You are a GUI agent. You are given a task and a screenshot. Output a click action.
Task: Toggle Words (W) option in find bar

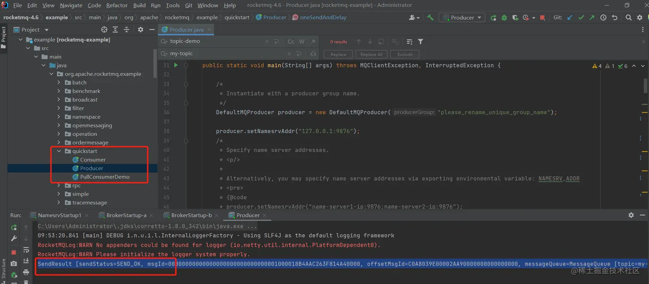pos(302,42)
